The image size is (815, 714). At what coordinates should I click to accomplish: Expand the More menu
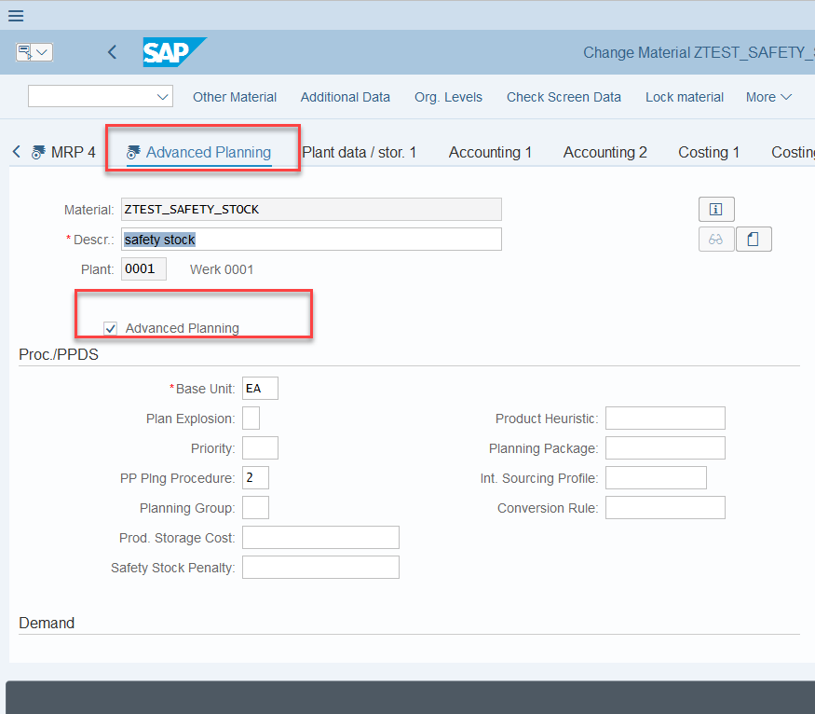tap(768, 97)
